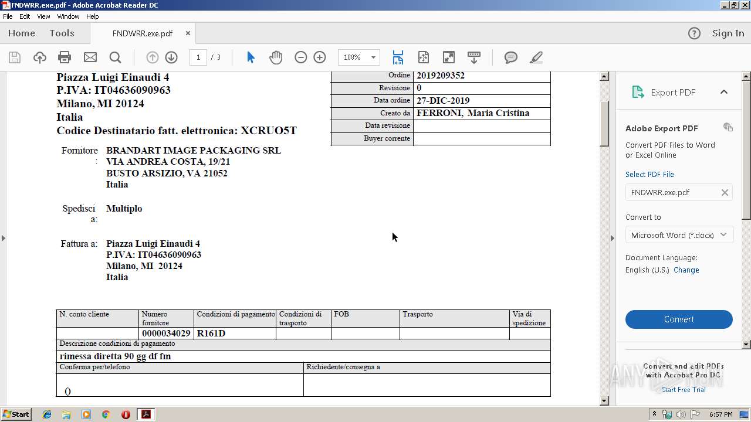This screenshot has width=751, height=422.
Task: Click Select PDF File link
Action: click(x=649, y=174)
